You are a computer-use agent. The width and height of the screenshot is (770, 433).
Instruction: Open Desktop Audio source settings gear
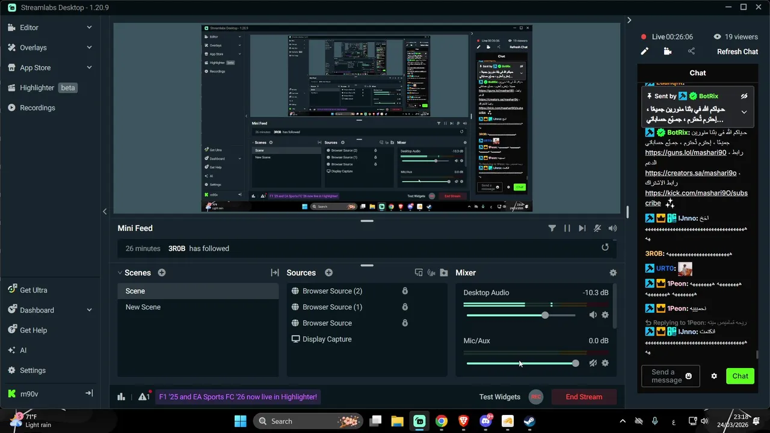coord(605,315)
